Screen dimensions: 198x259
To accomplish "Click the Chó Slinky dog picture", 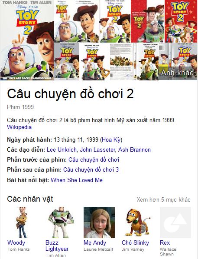I will coord(137,222).
